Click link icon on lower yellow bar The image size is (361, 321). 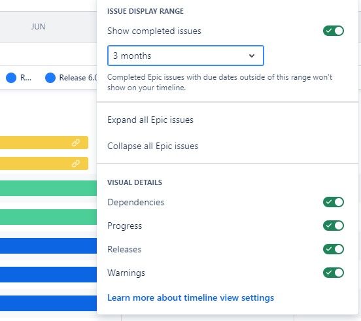[76, 163]
